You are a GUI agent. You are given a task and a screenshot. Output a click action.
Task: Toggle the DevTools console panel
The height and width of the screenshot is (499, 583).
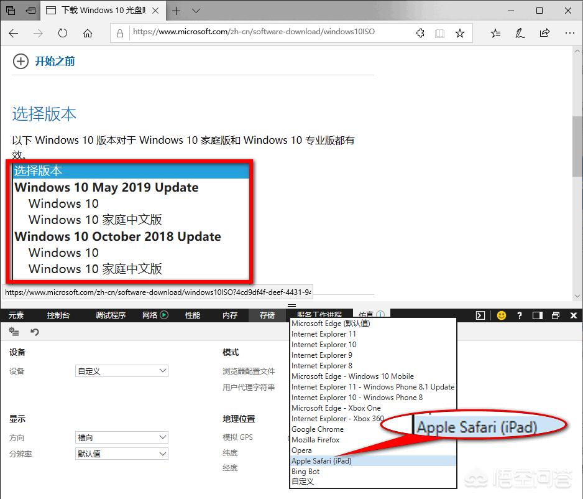480,315
